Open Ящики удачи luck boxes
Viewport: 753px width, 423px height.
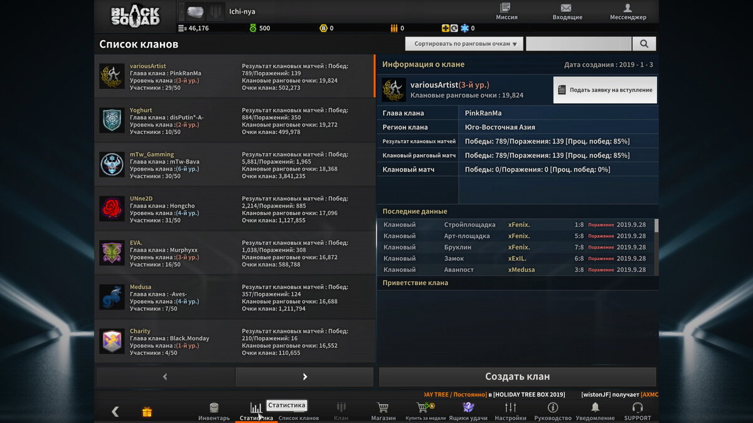(x=468, y=412)
